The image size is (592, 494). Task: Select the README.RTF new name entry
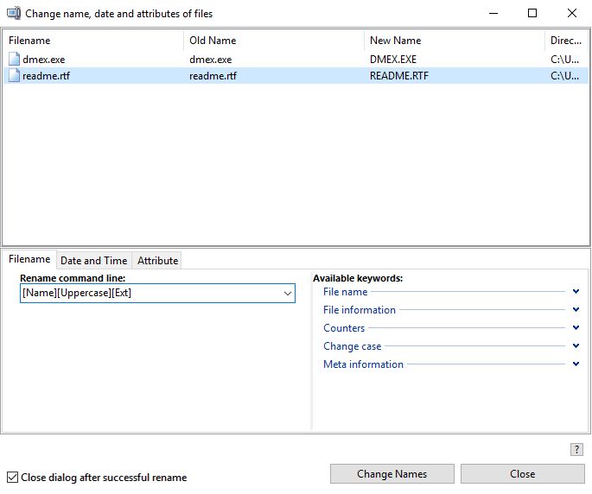click(398, 76)
